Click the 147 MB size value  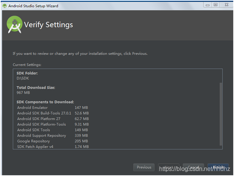pos(81,107)
